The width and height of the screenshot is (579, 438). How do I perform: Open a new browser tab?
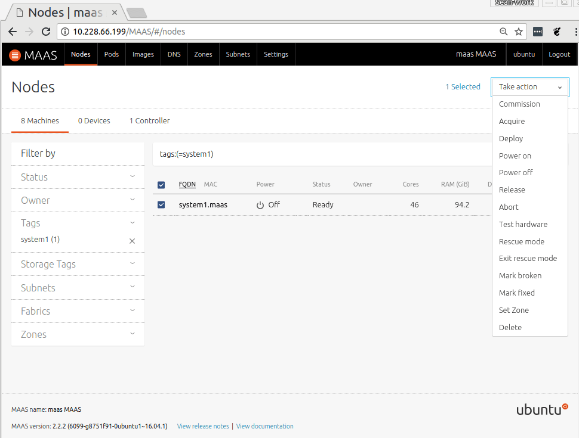[137, 13]
